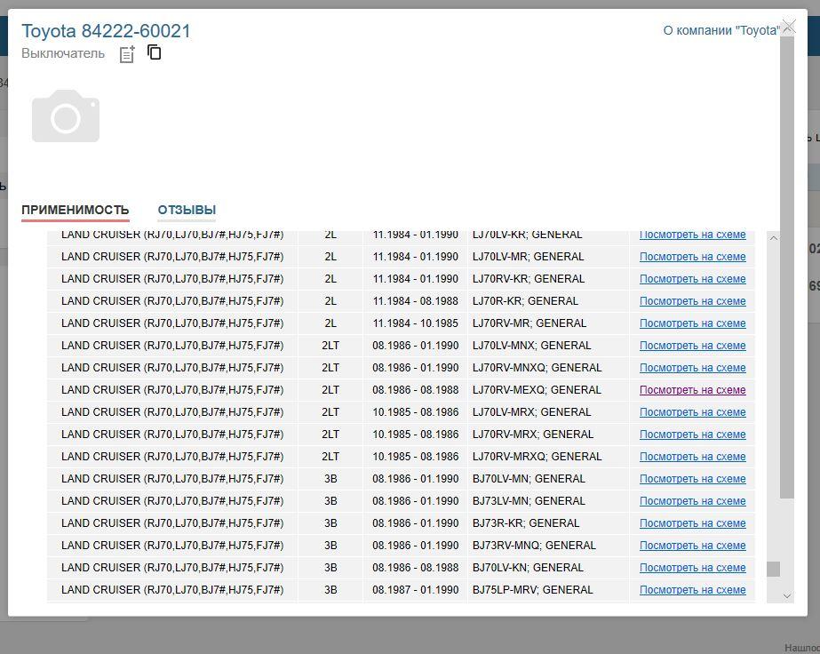This screenshot has height=654, width=820.
Task: View scheme for BJ73RV-MNQ; GENERAL
Action: point(692,546)
